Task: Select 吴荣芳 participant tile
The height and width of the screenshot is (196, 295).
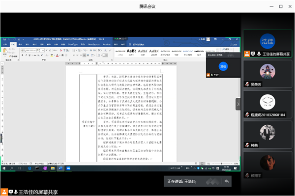Action: pyautogui.click(x=267, y=74)
